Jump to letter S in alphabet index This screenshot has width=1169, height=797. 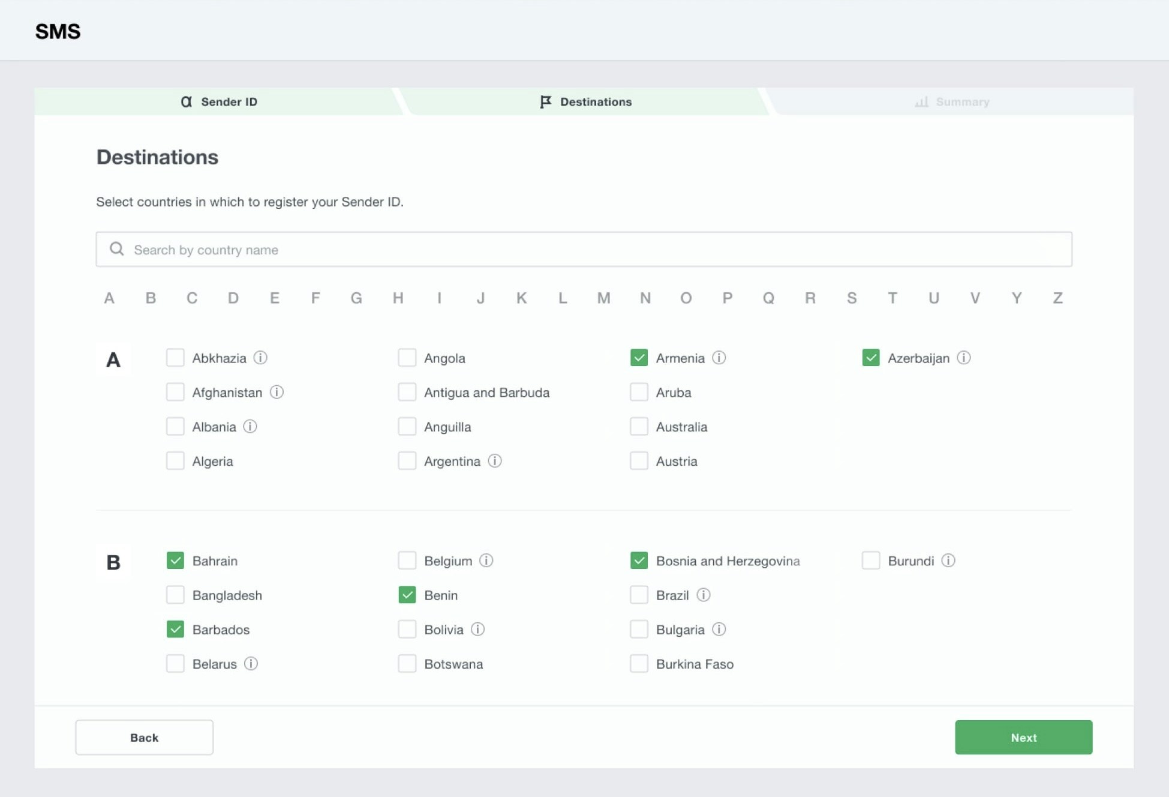tap(851, 298)
